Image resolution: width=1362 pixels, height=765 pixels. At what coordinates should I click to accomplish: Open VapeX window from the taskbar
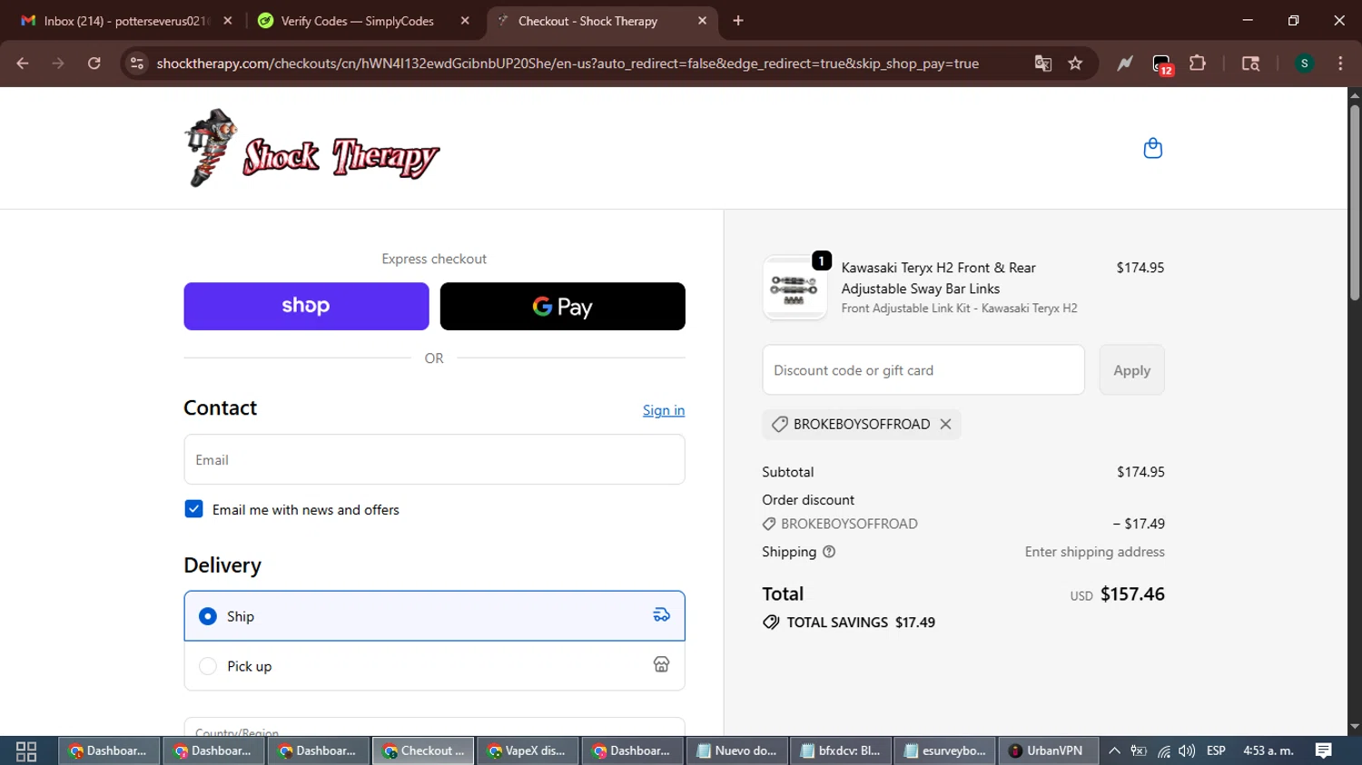tap(528, 751)
